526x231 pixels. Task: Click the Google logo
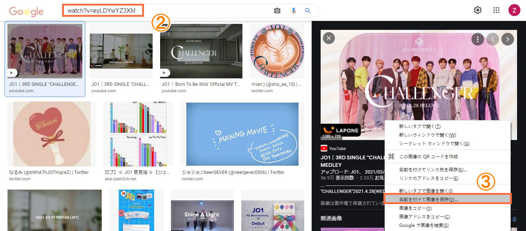26,12
